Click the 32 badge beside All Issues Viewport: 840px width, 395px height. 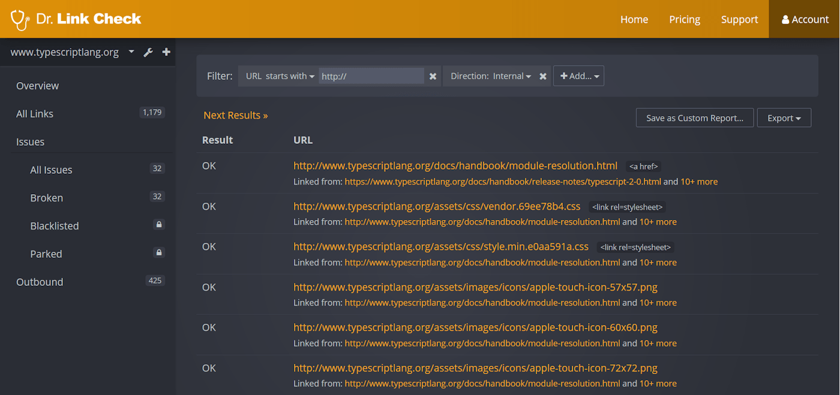point(157,168)
